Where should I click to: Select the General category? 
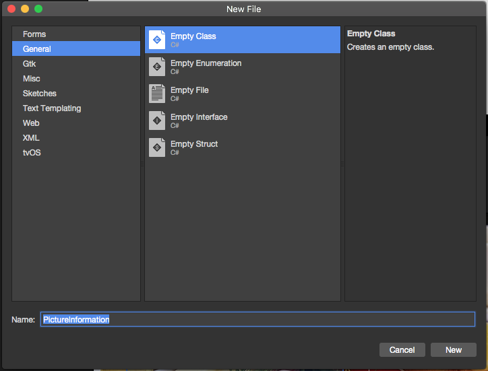tap(76, 49)
